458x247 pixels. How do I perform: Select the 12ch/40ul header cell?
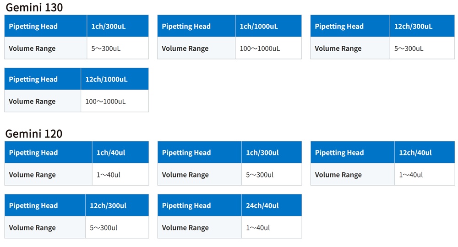pos(425,152)
